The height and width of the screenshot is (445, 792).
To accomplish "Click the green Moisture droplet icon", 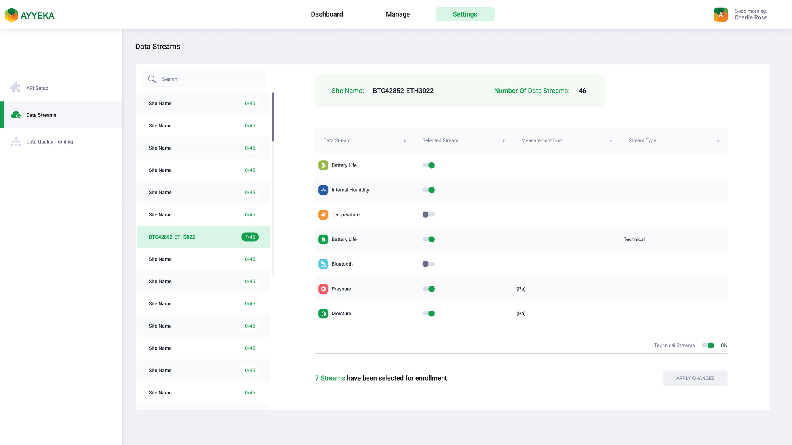I will (323, 313).
